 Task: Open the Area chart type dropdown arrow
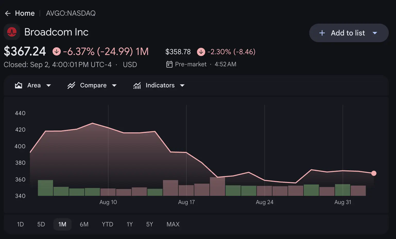48,85
